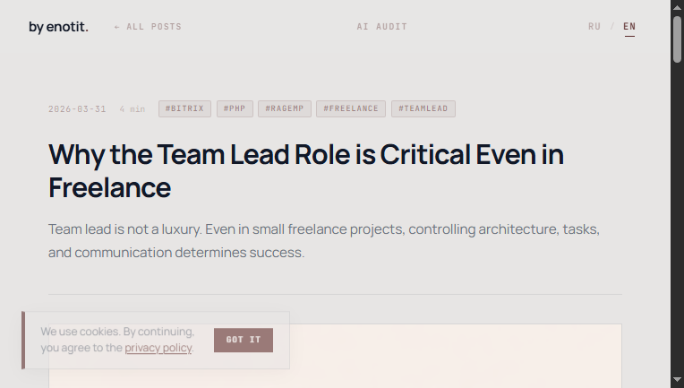The image size is (684, 388).
Task: Accept cookies with GOT IT button
Action: tap(244, 341)
